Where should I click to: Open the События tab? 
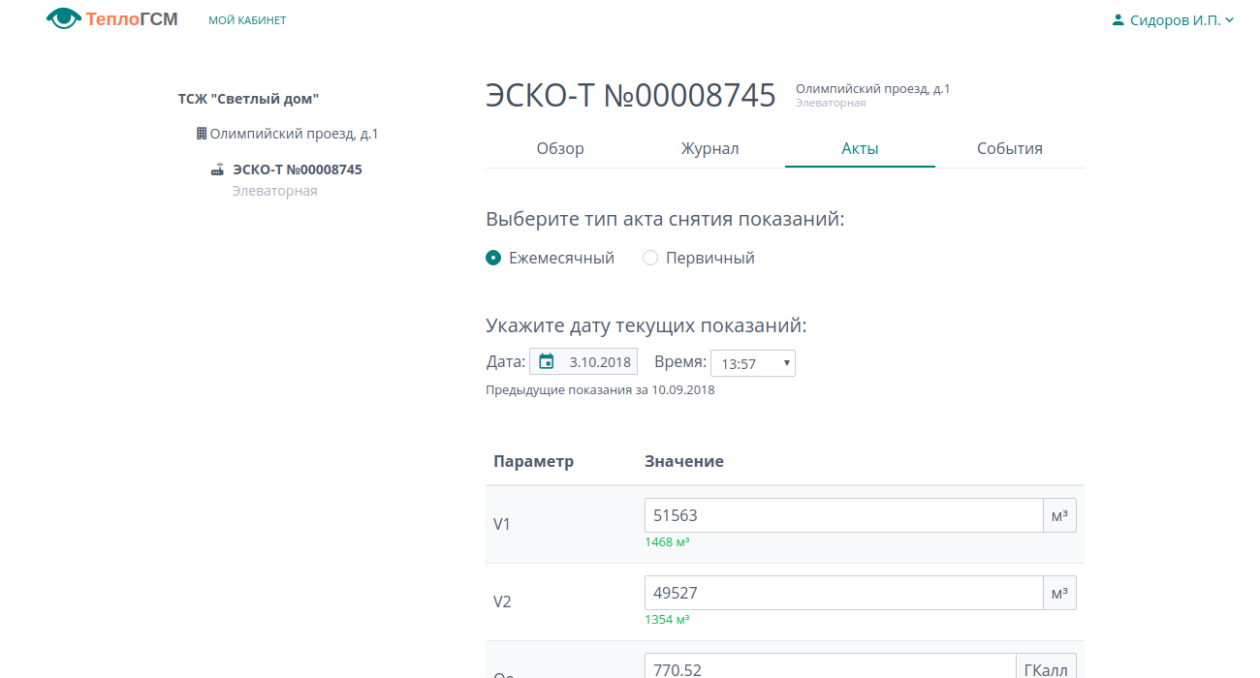pos(1010,148)
